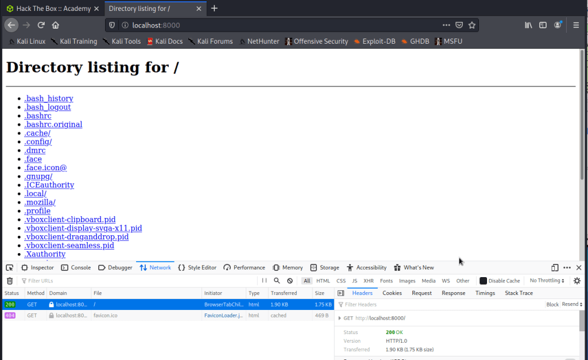The image size is (588, 360).
Task: Click the Filter URLs input field
Action: click(138, 281)
